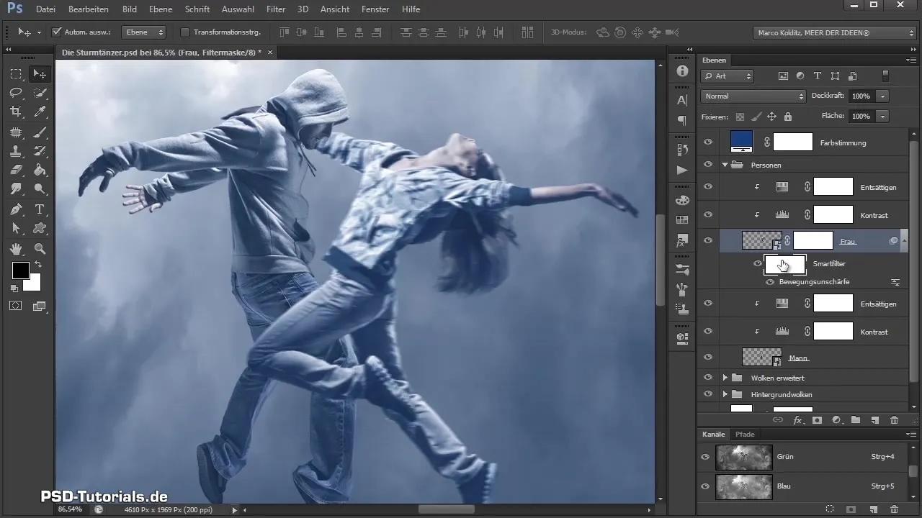Select the Kanäle tab

[713, 435]
